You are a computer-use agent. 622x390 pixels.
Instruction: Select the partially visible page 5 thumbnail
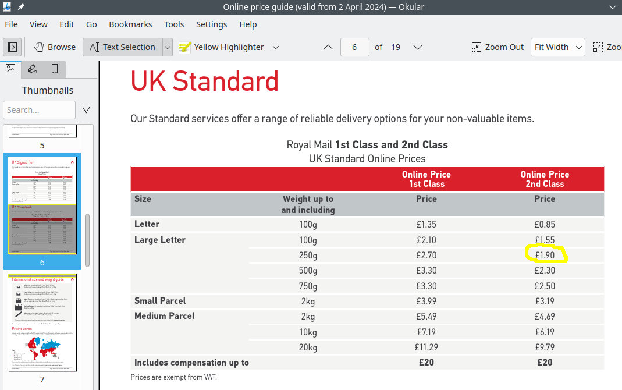click(x=42, y=131)
